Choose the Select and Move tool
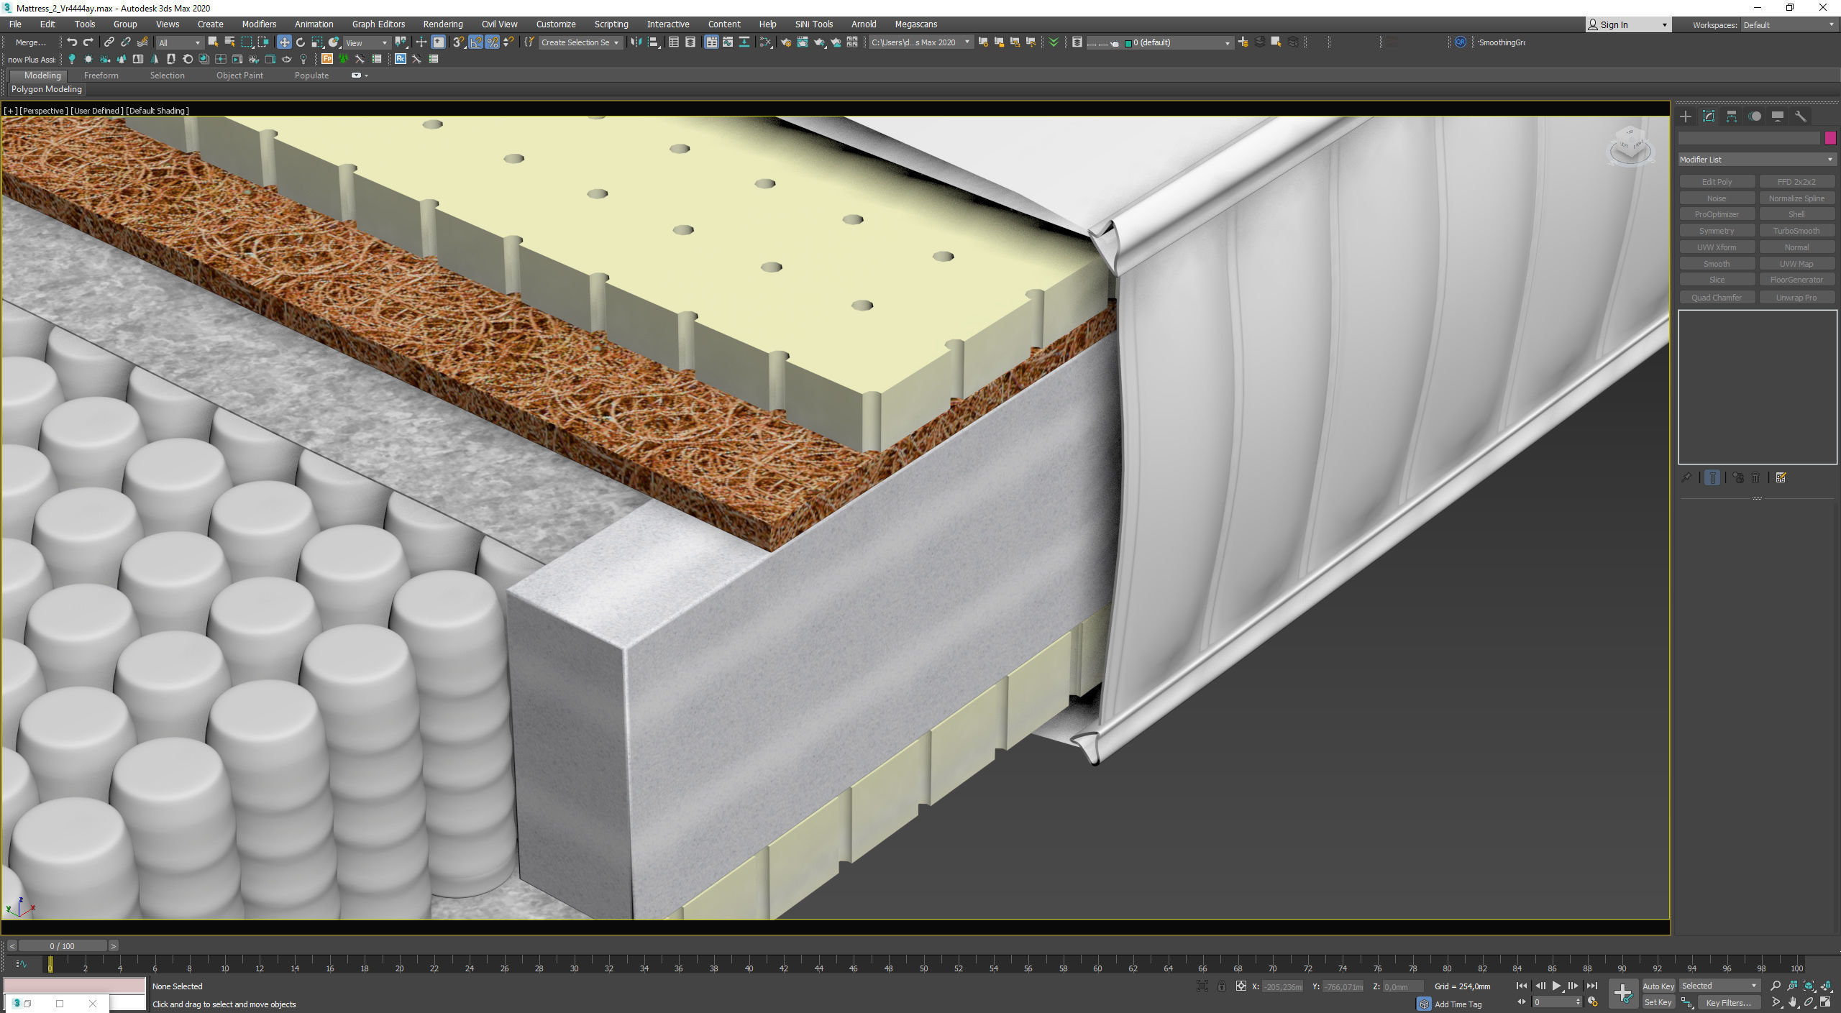1841x1013 pixels. pos(284,42)
